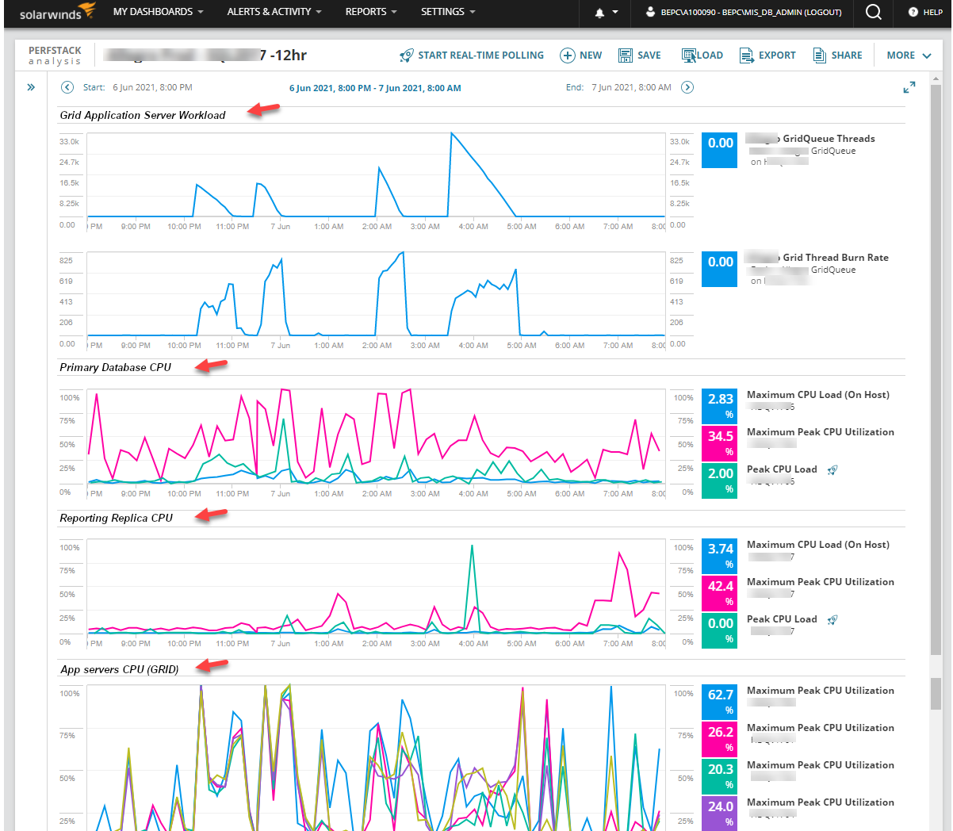Viewport: 953px width, 831px height.
Task: Click the SolarWinds logo
Action: 57,12
